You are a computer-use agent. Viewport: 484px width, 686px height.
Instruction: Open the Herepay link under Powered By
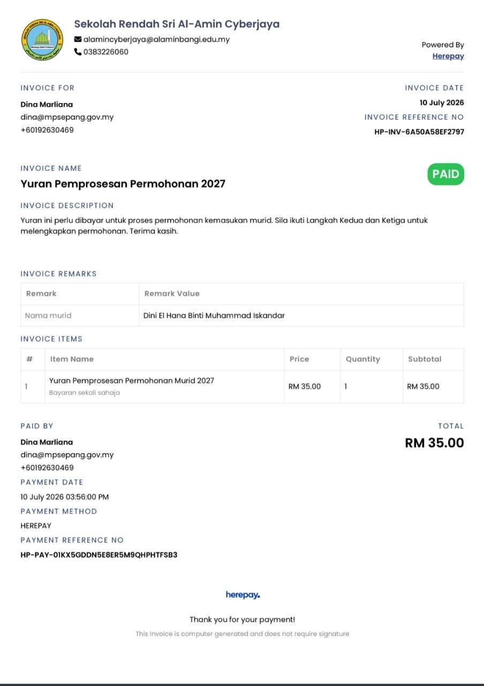[x=448, y=56]
